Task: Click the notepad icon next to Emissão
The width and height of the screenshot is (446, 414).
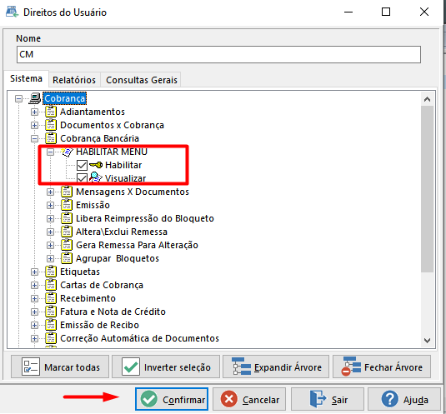Action: click(x=67, y=205)
